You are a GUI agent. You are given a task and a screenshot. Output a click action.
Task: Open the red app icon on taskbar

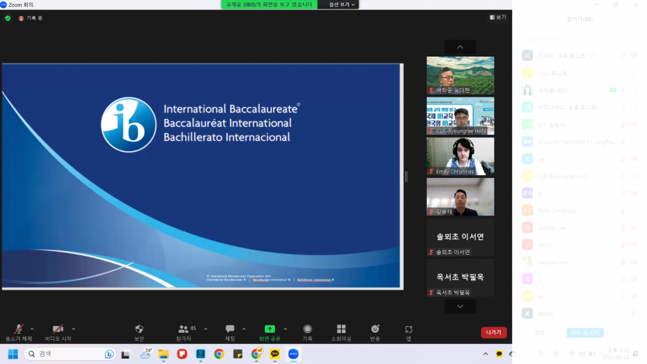click(182, 354)
